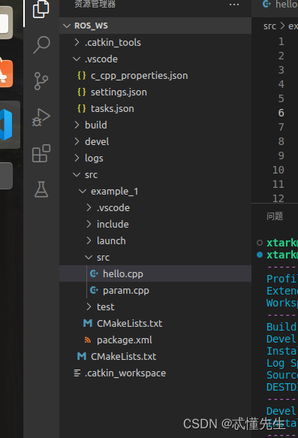Open the Testing beaker view
Image resolution: width=298 pixels, height=438 pixels.
coord(41,189)
